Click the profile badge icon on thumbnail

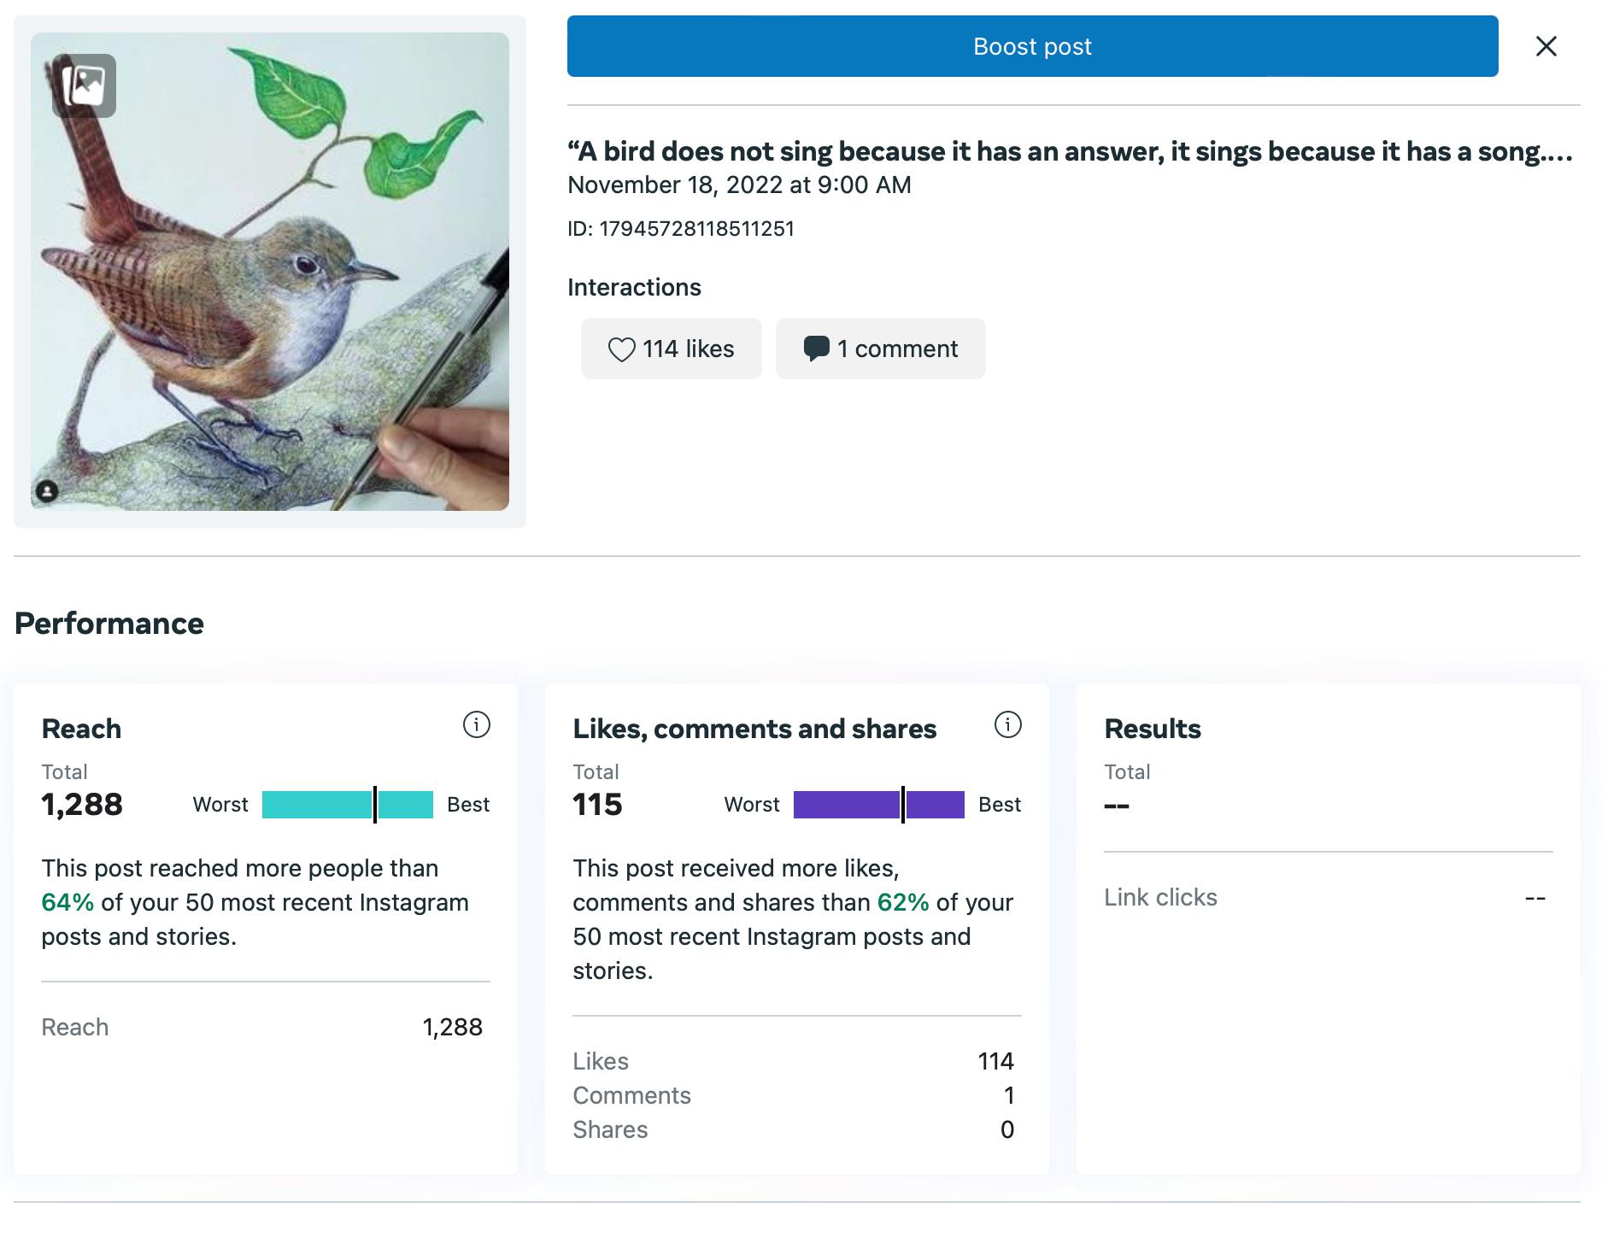47,490
